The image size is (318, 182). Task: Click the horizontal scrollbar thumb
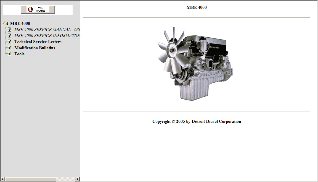(30, 179)
